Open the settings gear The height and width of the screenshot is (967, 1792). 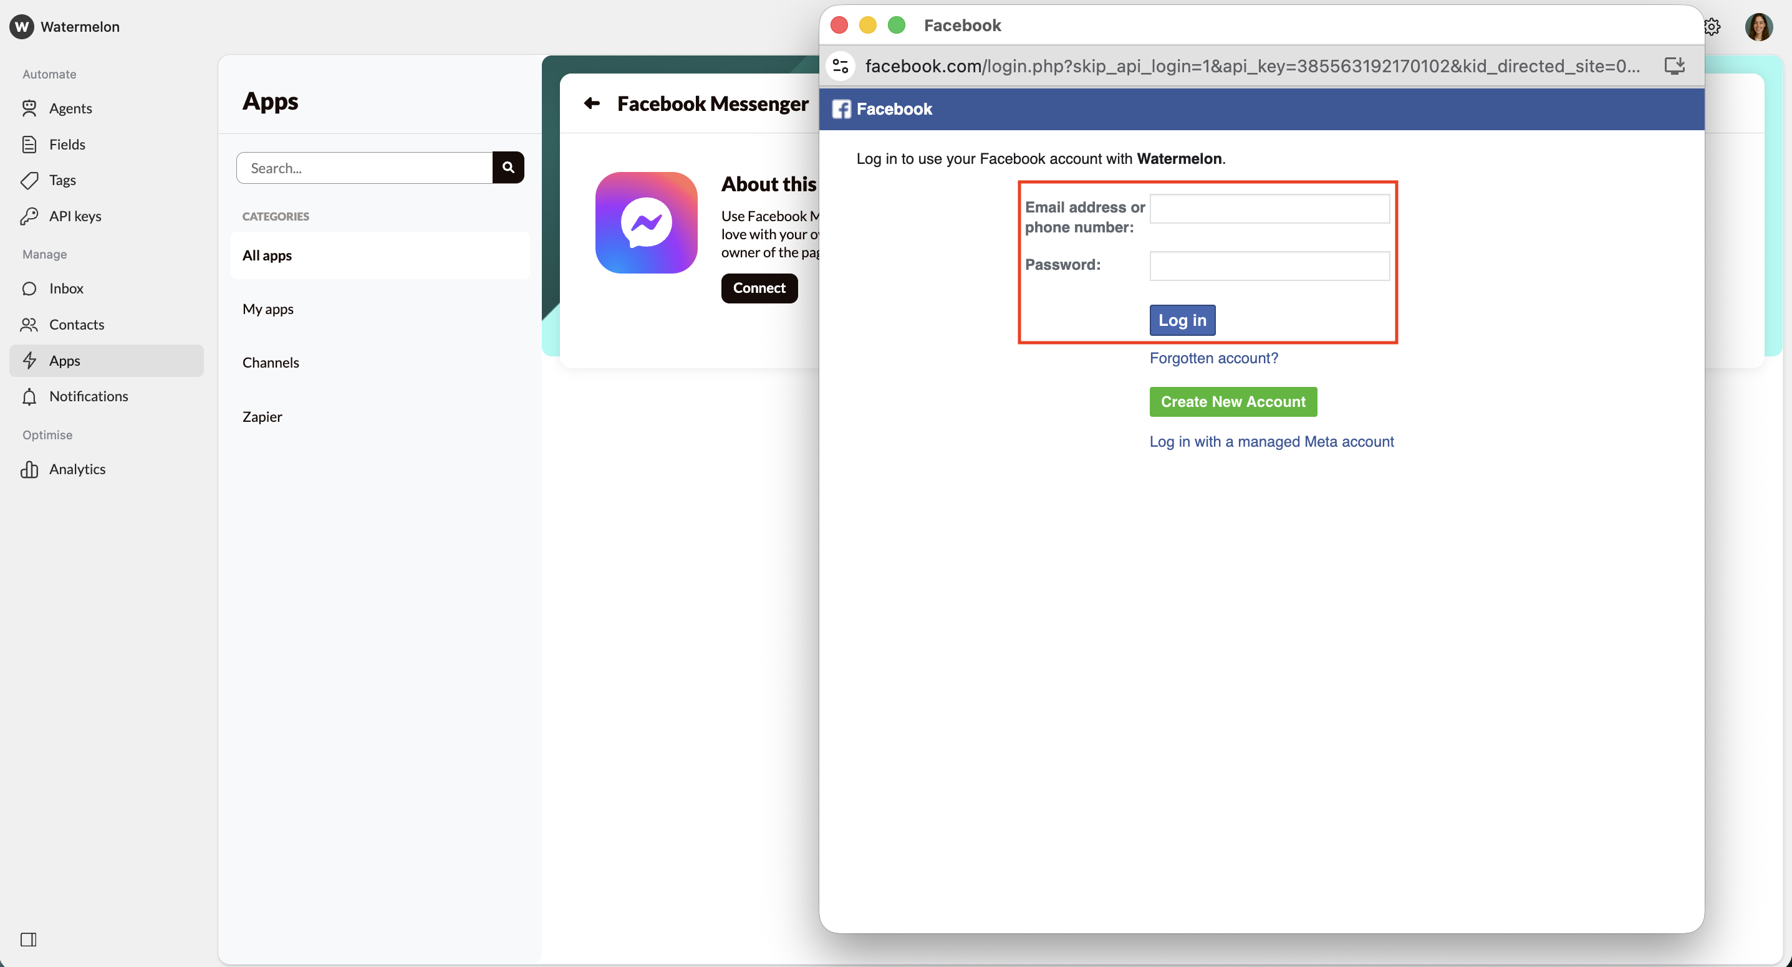(x=1712, y=26)
